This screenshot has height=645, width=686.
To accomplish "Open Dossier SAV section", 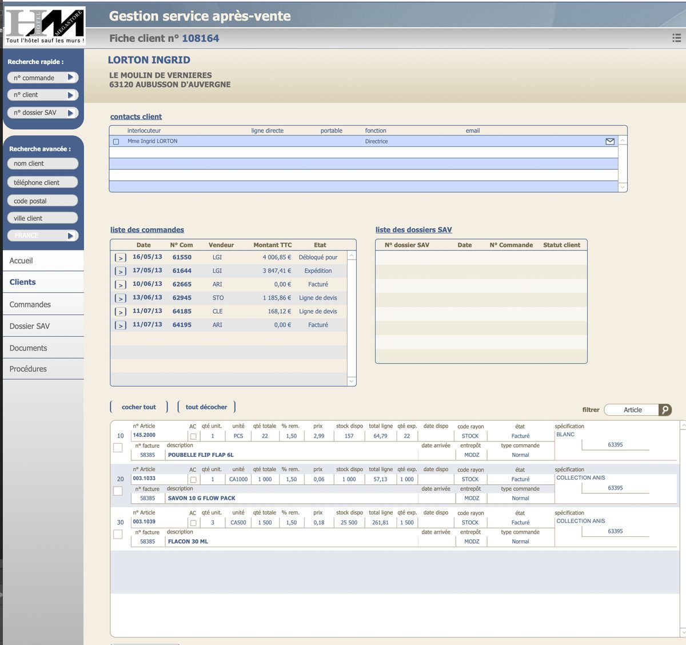I will (43, 327).
